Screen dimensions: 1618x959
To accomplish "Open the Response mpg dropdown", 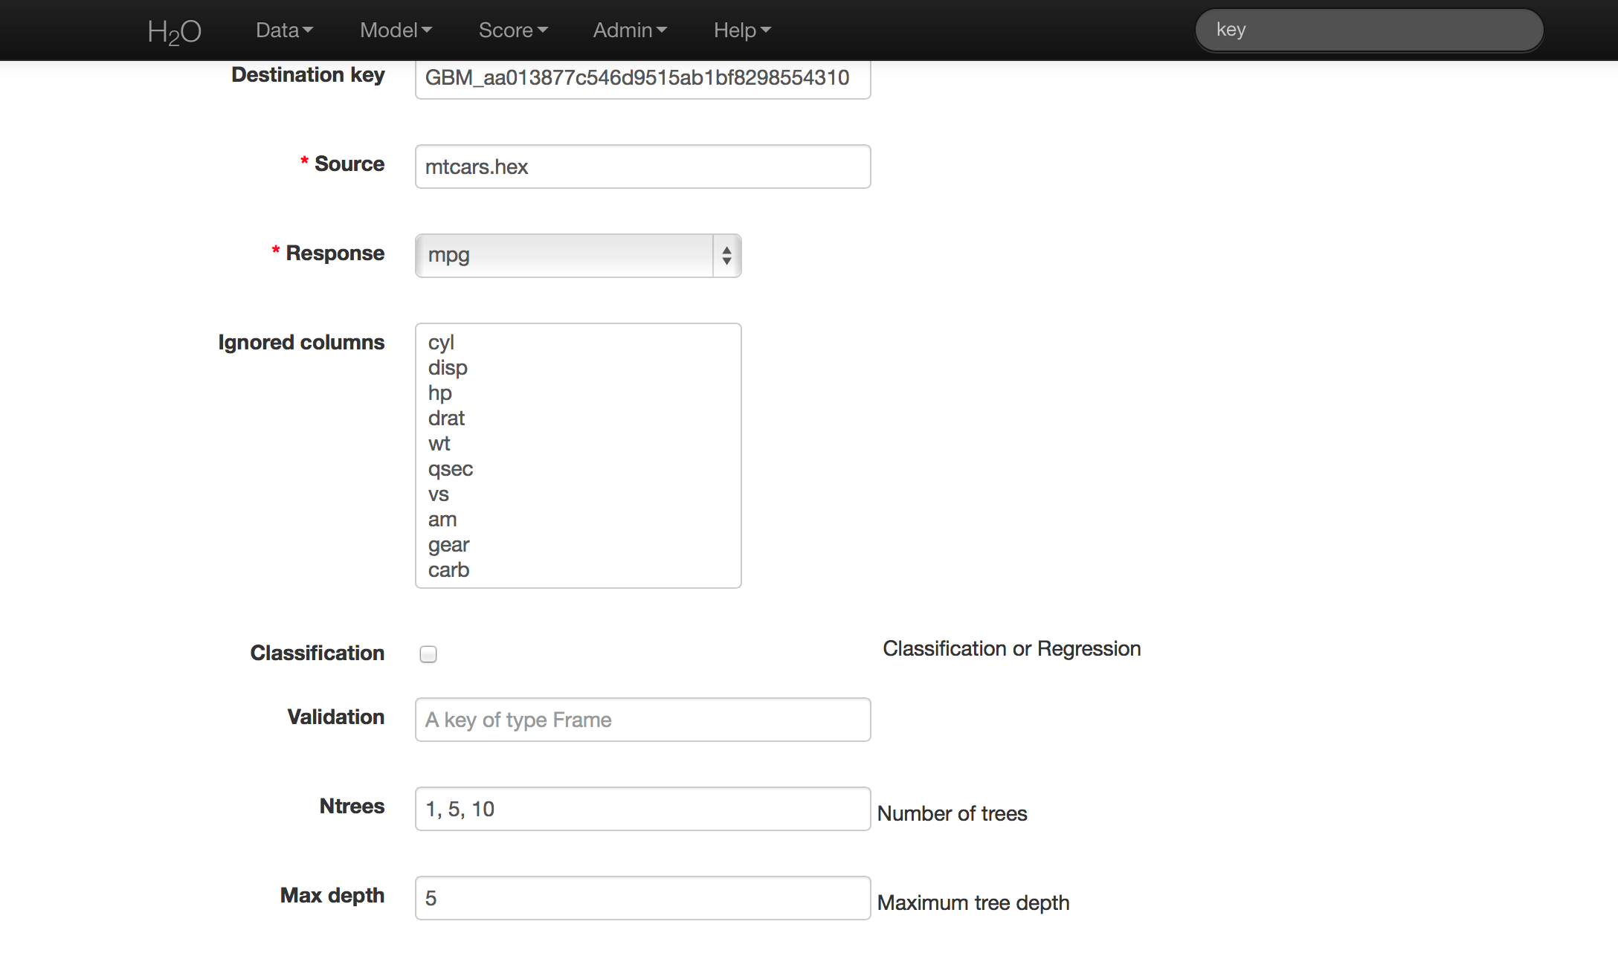I will pyautogui.click(x=565, y=256).
